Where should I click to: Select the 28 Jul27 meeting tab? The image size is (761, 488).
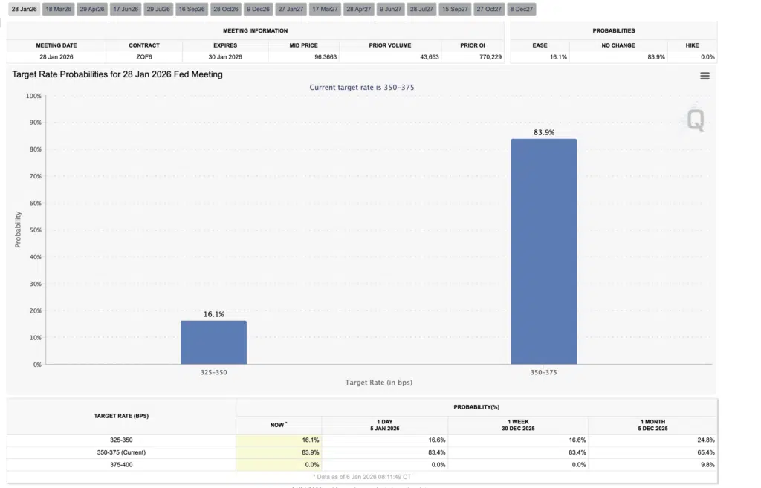point(421,9)
